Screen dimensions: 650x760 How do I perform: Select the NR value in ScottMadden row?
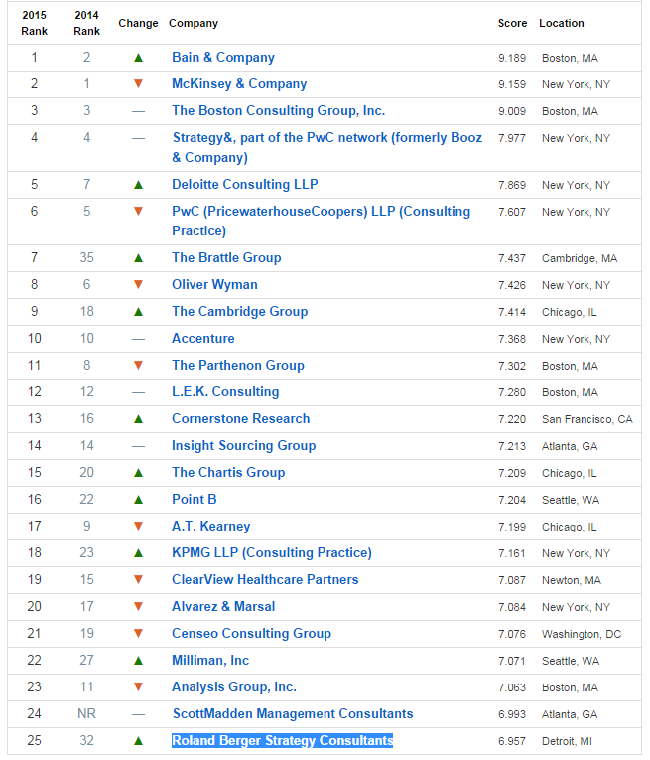86,714
